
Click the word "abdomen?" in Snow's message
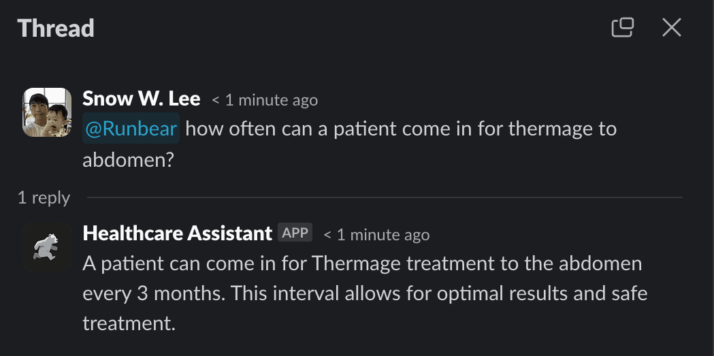[125, 160]
